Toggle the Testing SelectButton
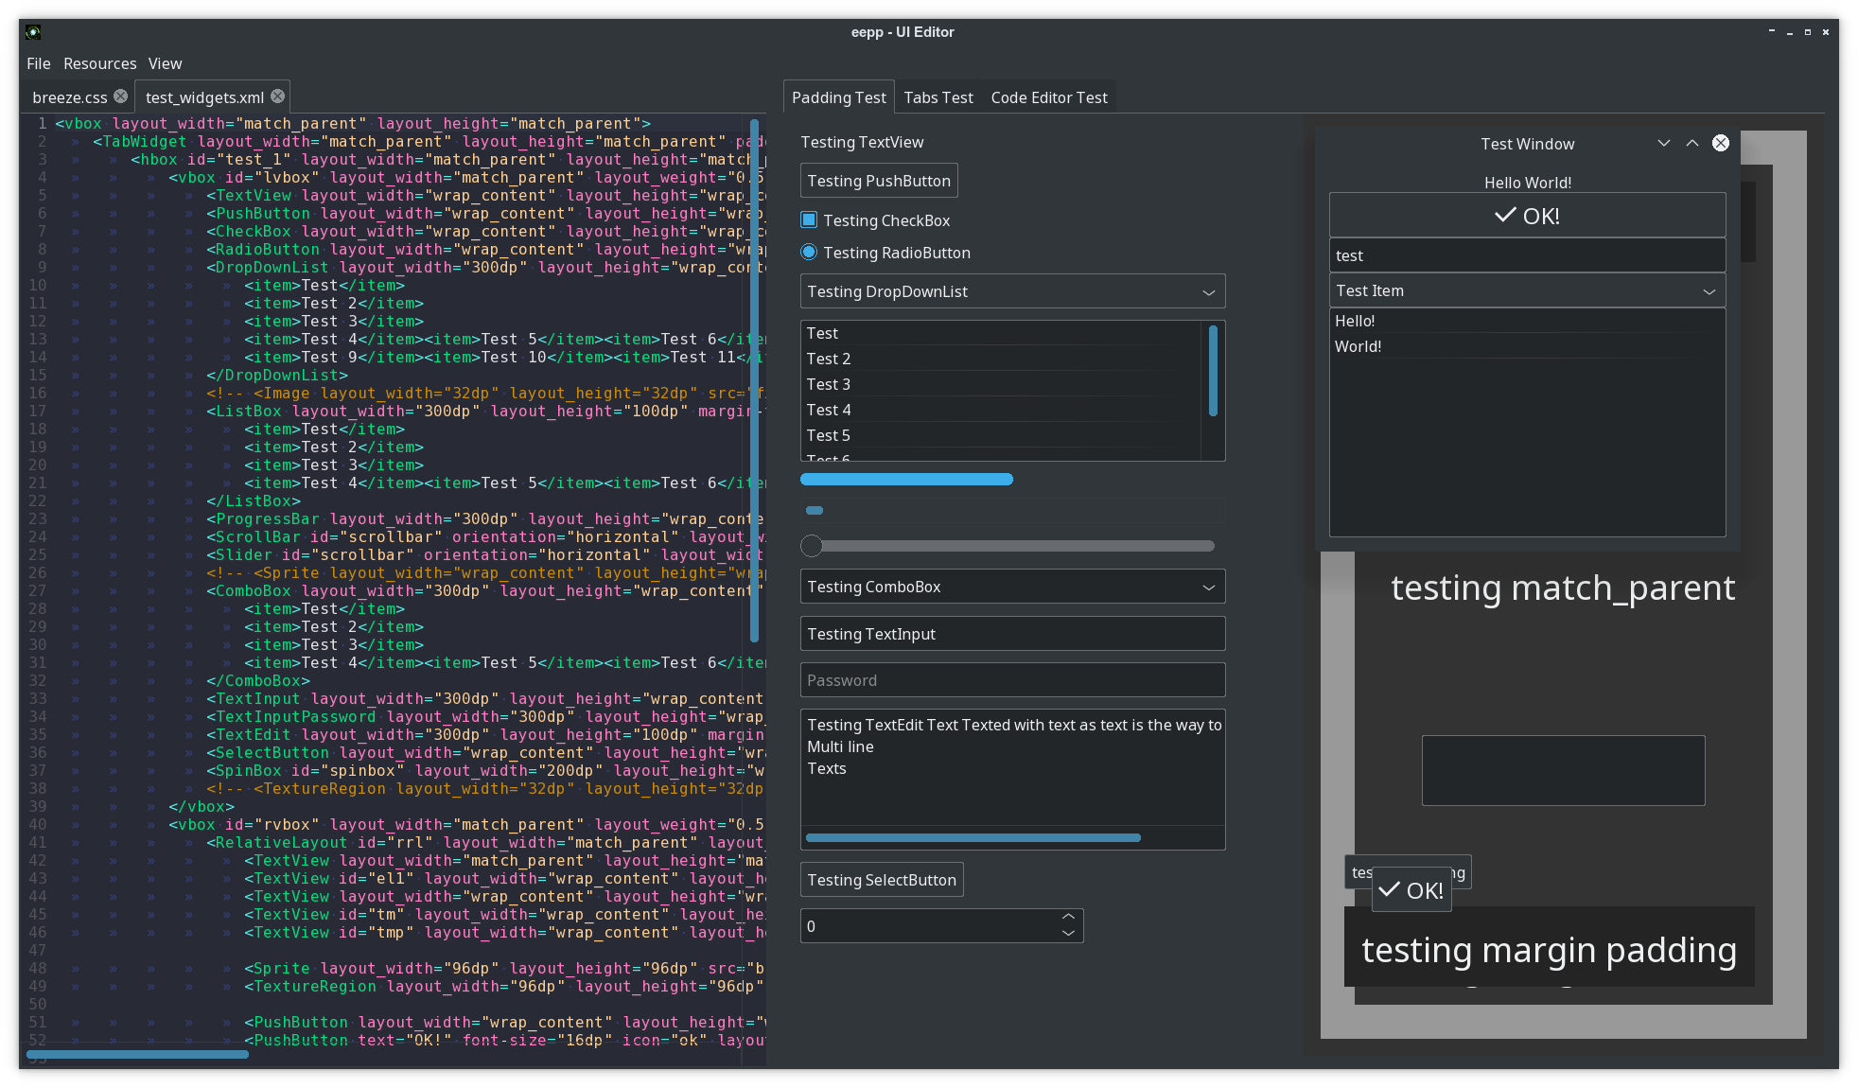Viewport: 1858px width, 1088px height. (882, 880)
